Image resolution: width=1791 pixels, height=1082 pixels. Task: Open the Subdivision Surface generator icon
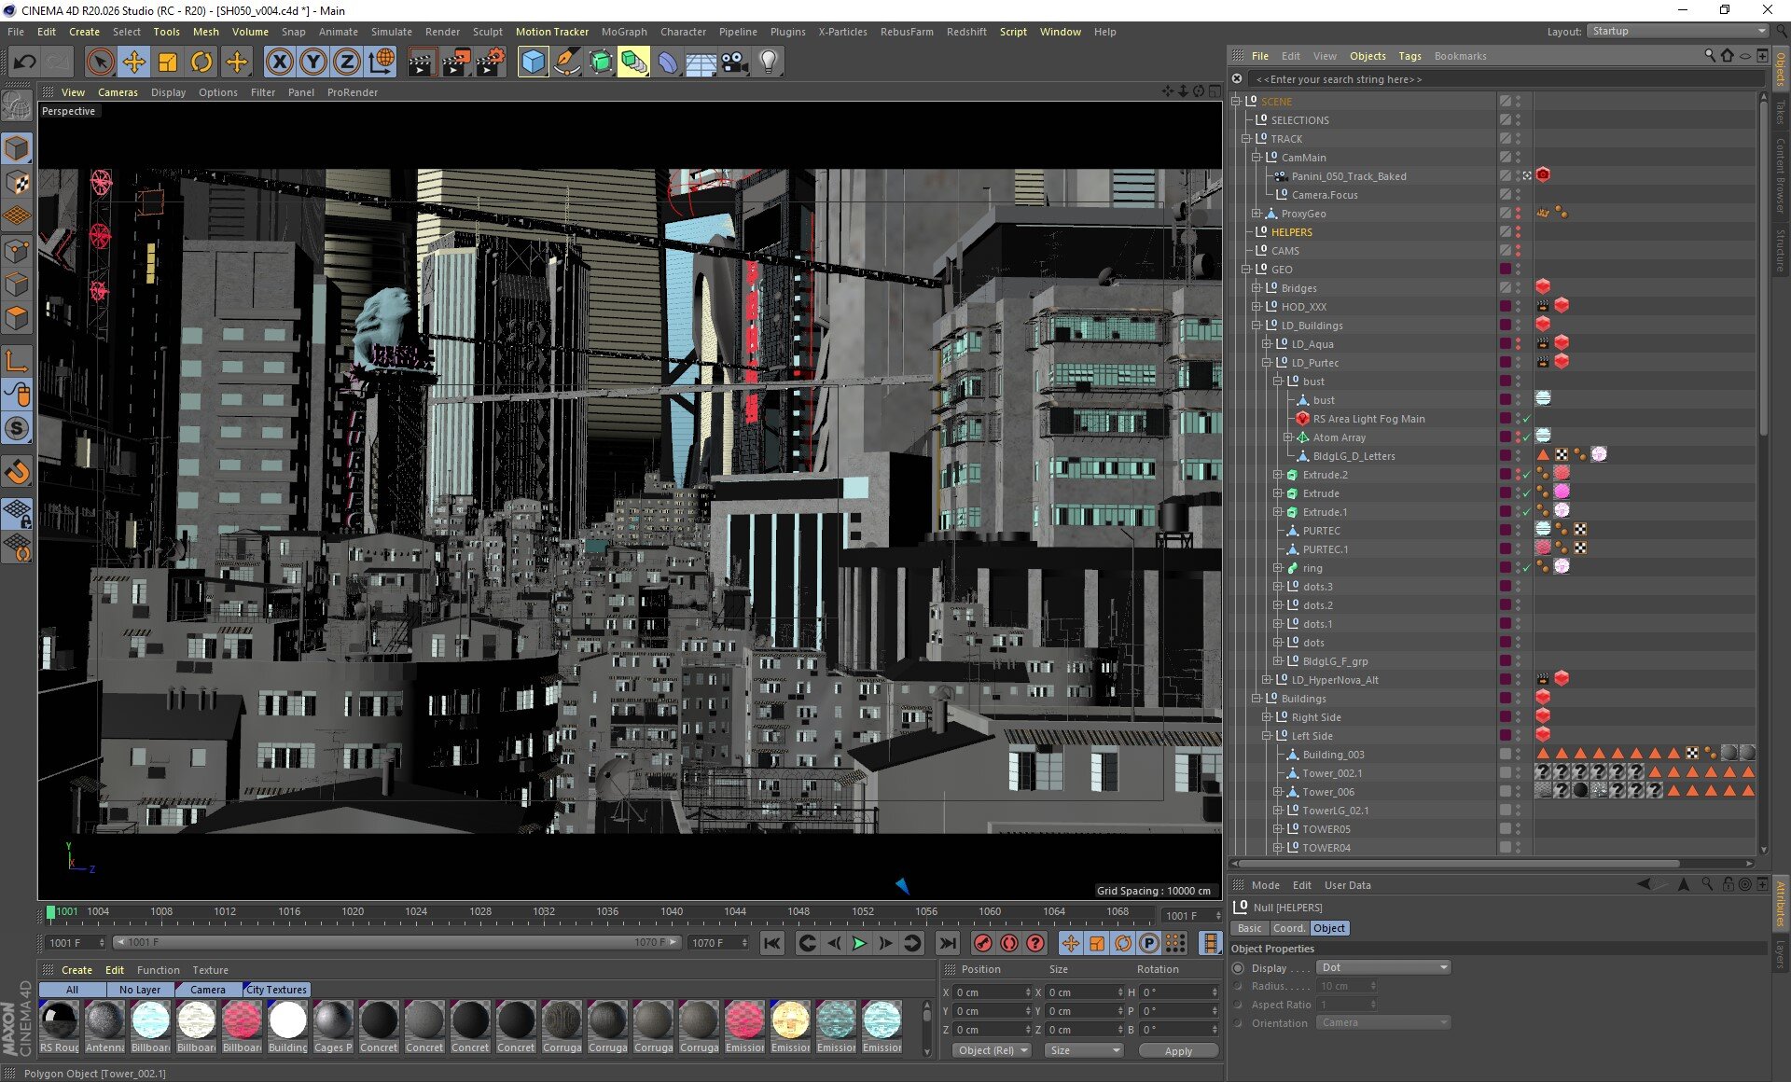pos(600,62)
